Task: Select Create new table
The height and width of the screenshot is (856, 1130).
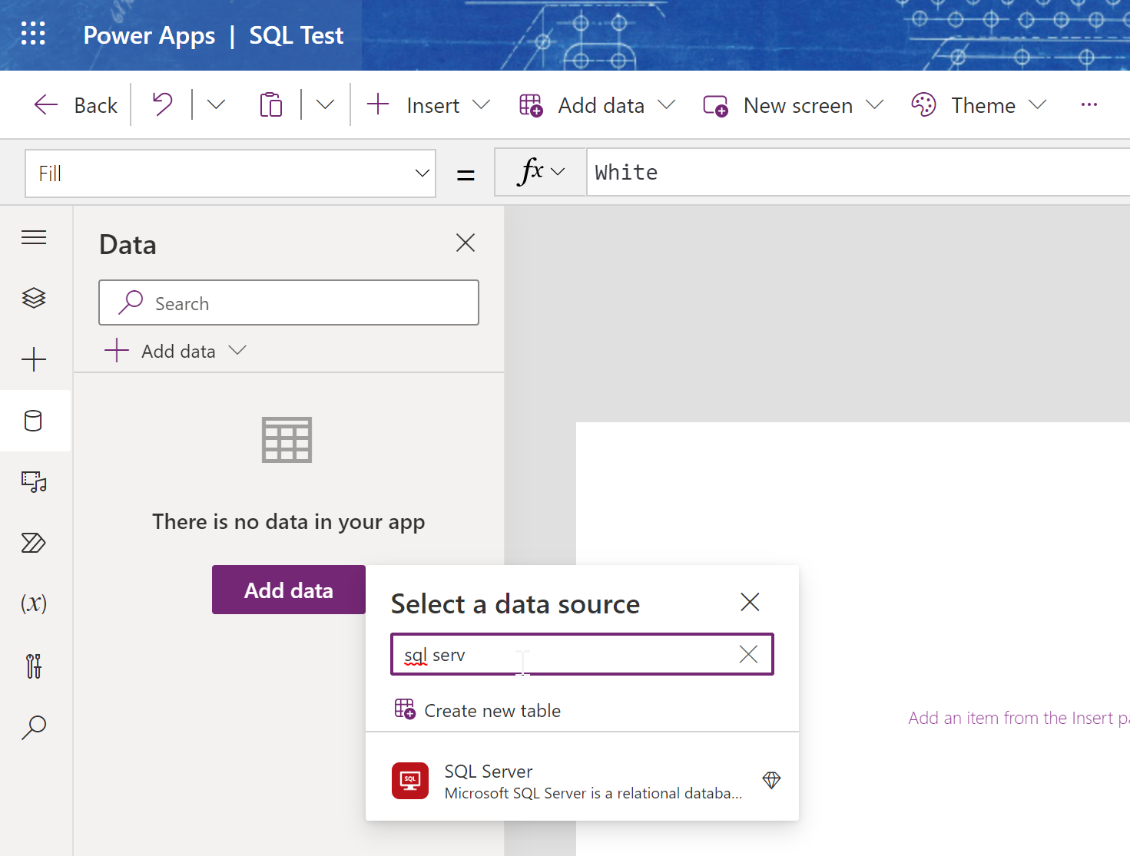Action: tap(492, 710)
